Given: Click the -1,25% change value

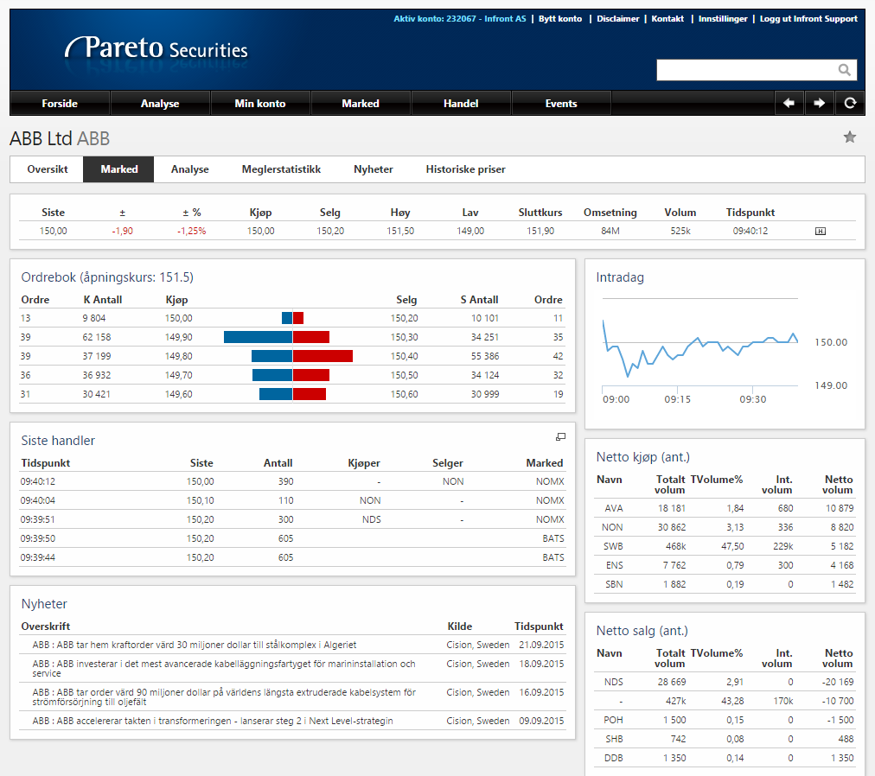Looking at the screenshot, I should point(191,231).
